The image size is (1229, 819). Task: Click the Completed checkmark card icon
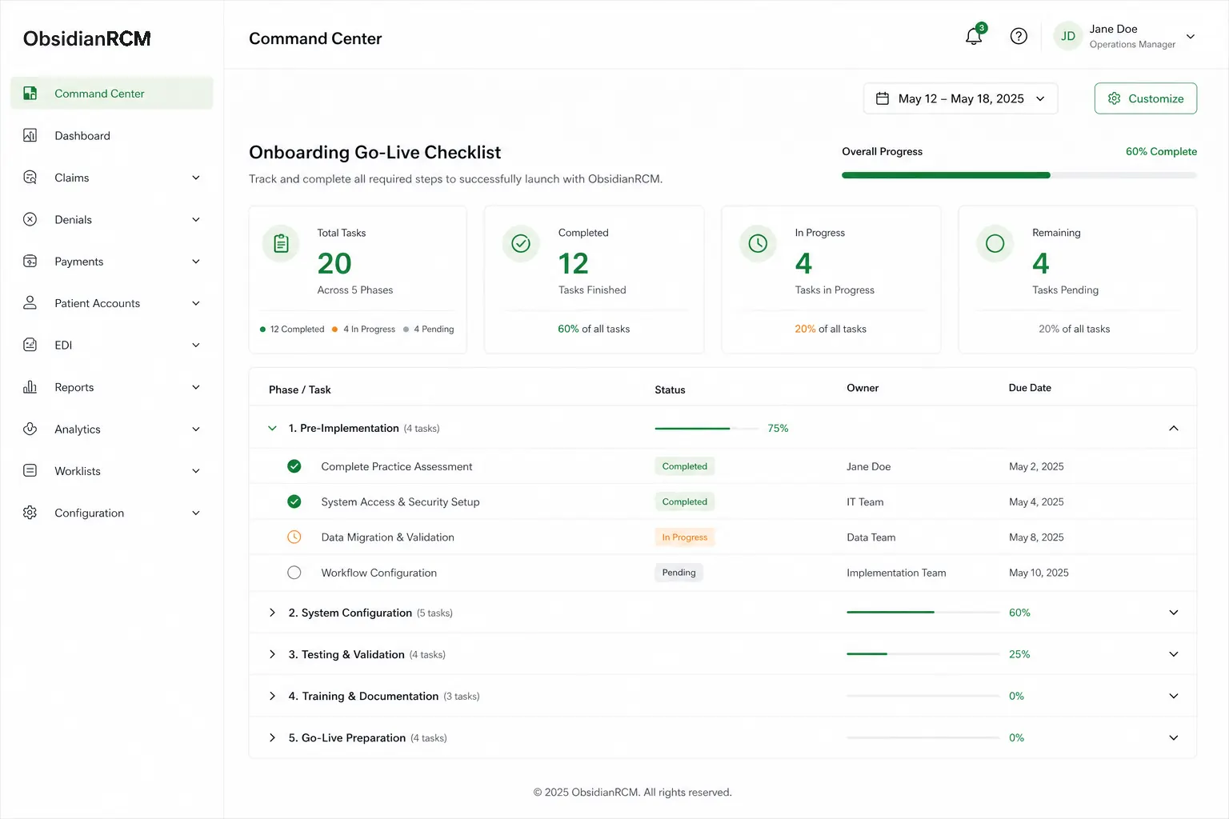[521, 243]
